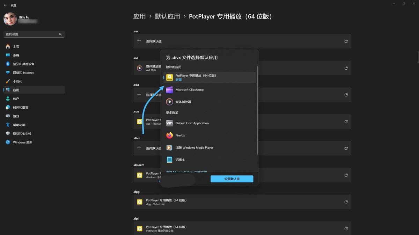Screen dimensions: 419x235
Task: Click 应用 breadcrumb link at top
Action: [x=139, y=16]
